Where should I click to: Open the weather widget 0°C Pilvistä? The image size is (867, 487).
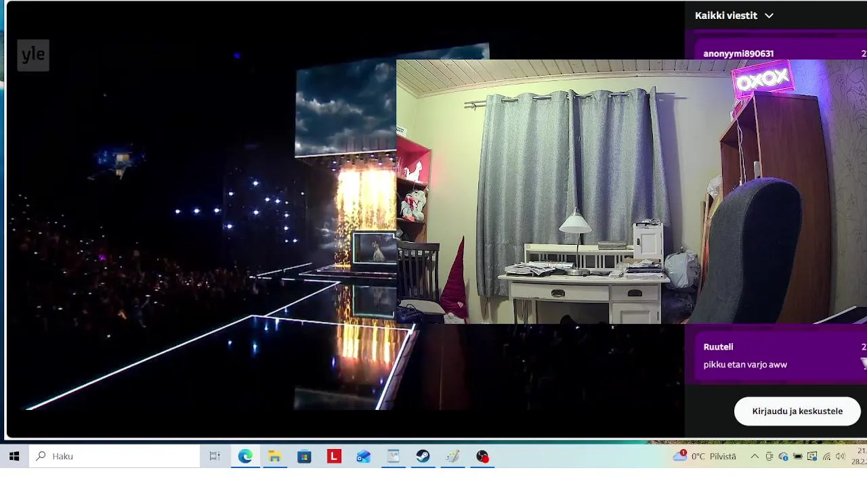click(704, 457)
